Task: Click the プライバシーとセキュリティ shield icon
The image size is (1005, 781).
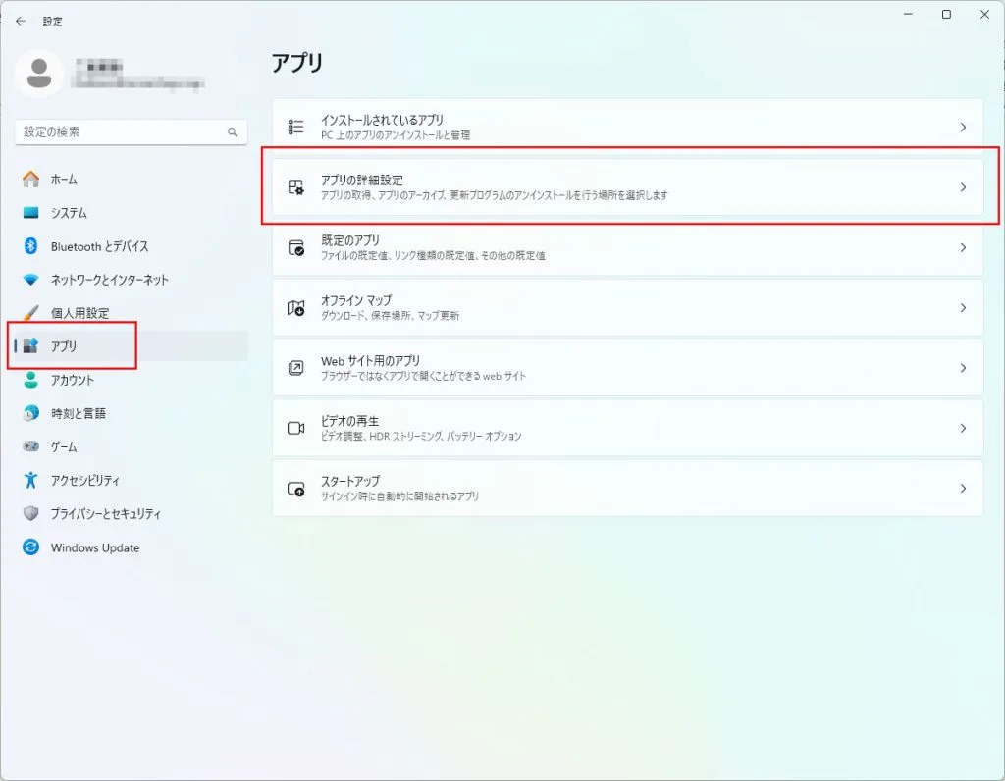Action: click(30, 513)
